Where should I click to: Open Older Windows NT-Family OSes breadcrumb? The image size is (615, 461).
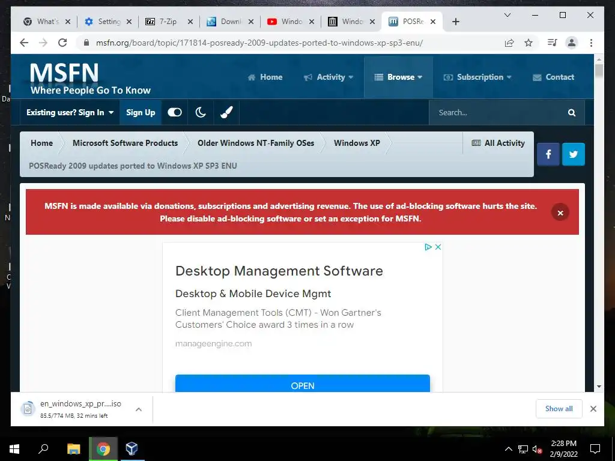click(256, 143)
